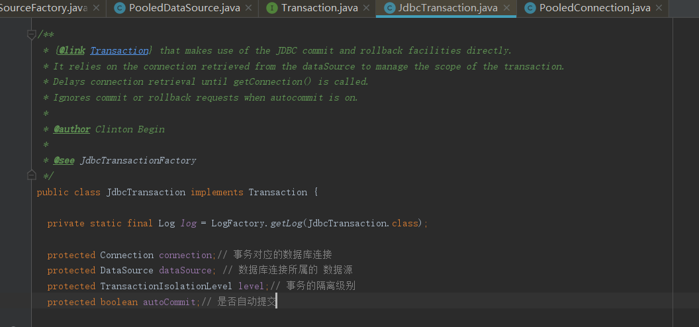This screenshot has width=699, height=327.
Task: Collapse the Javadoc comment at its start
Action: click(x=31, y=34)
